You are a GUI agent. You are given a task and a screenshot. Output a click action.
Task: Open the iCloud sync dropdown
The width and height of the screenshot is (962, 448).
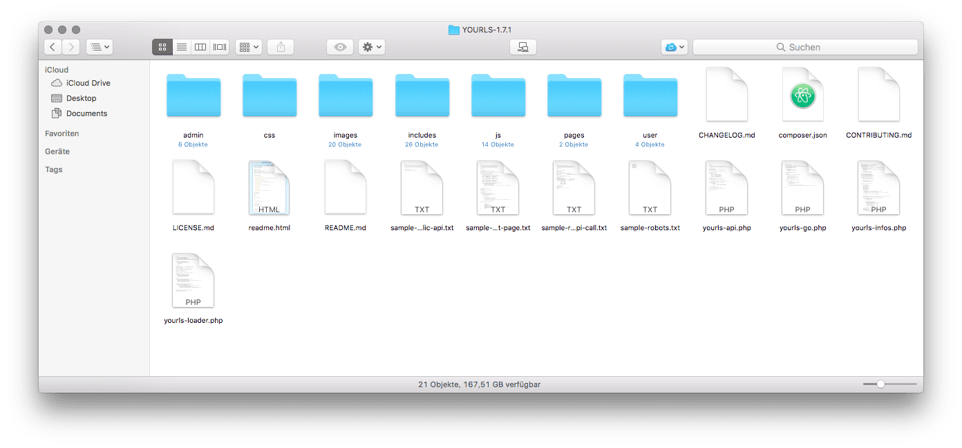point(675,47)
